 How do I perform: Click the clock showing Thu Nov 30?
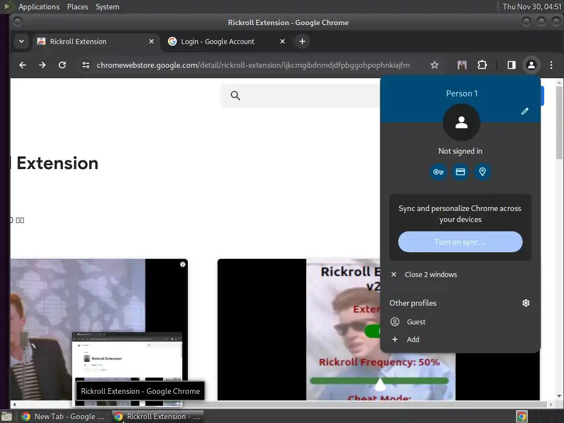point(532,7)
